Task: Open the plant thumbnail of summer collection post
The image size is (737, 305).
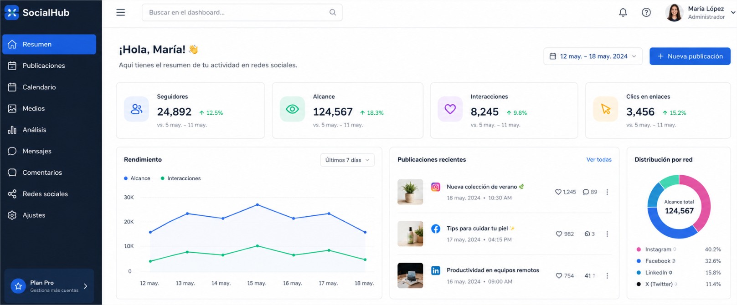Action: pyautogui.click(x=410, y=192)
